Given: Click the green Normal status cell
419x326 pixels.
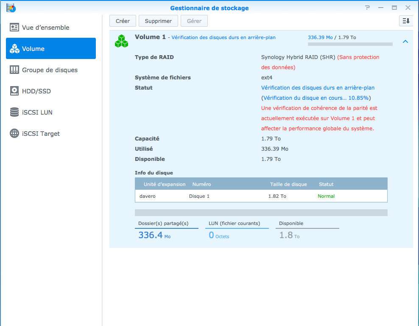Looking at the screenshot, I should click(x=326, y=196).
